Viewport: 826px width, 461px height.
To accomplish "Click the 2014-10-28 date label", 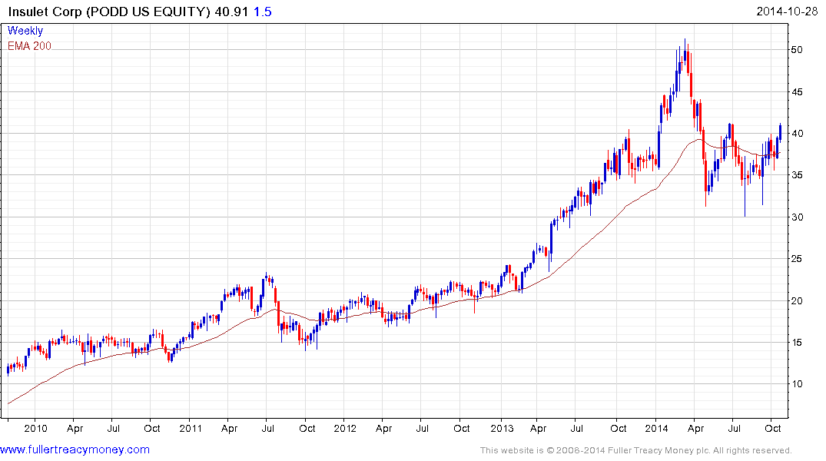I will coord(787,12).
